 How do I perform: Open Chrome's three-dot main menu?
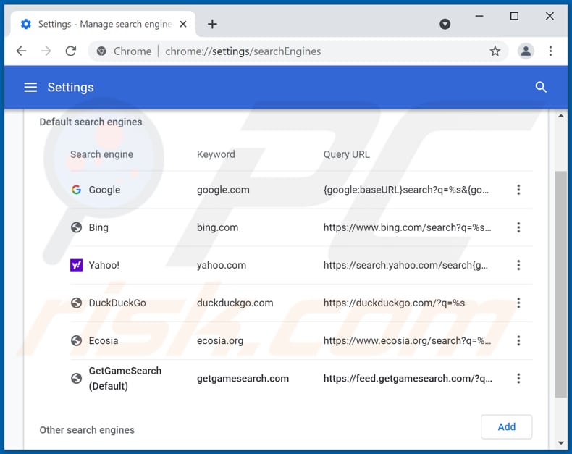click(x=550, y=51)
